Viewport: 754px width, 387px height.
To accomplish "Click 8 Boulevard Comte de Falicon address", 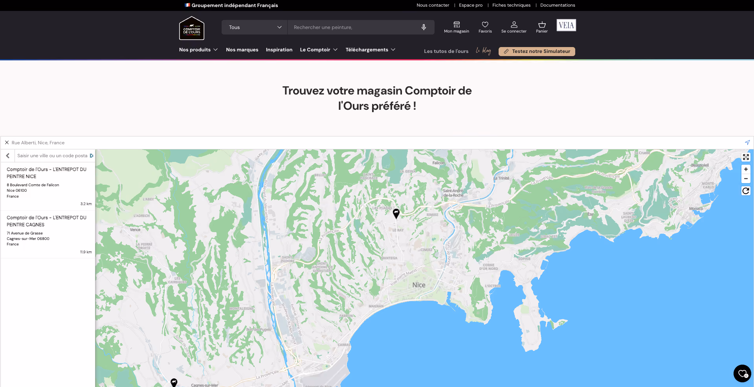I will click(x=33, y=185).
